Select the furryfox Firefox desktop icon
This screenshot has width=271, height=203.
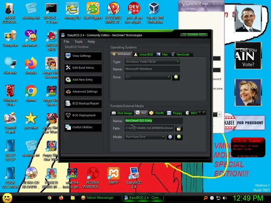coord(31,66)
